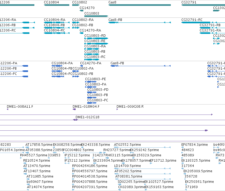
Task: Select the CG10804 gene bar
Action: pos(57,5)
